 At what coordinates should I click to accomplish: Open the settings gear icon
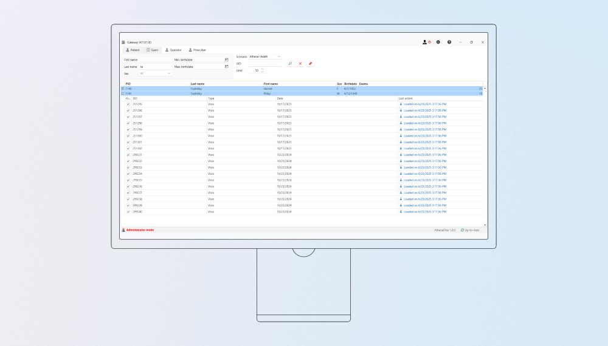click(x=438, y=42)
